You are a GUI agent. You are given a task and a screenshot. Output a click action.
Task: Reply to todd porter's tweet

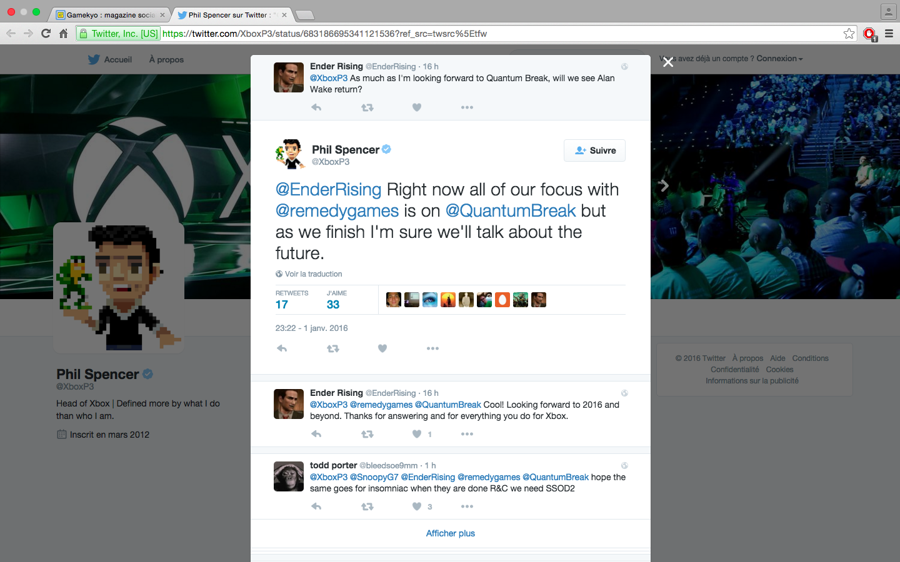pyautogui.click(x=316, y=506)
